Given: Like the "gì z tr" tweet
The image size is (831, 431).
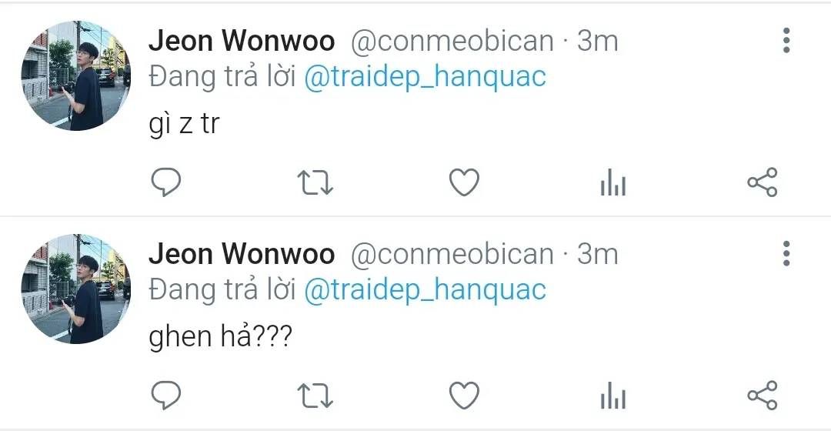Looking at the screenshot, I should (x=464, y=182).
